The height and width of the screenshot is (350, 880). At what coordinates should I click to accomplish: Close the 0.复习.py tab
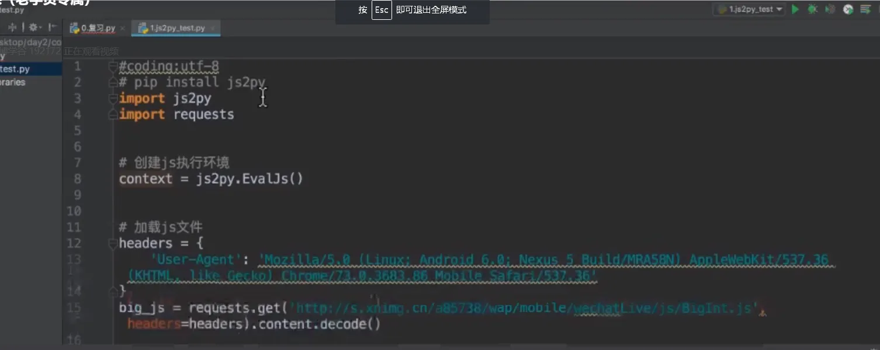tap(122, 28)
